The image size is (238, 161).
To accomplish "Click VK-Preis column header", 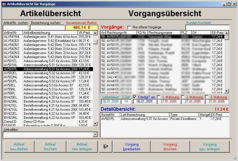I will (x=85, y=33).
